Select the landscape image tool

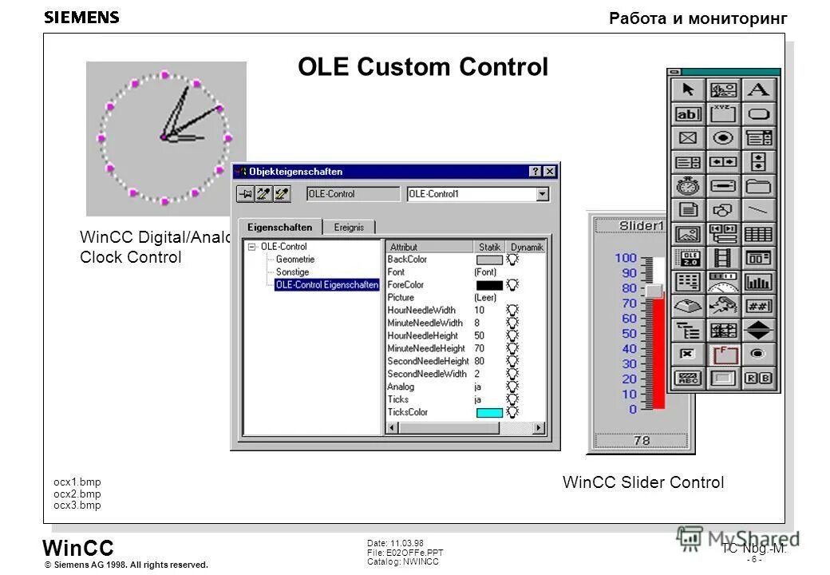pyautogui.click(x=688, y=234)
